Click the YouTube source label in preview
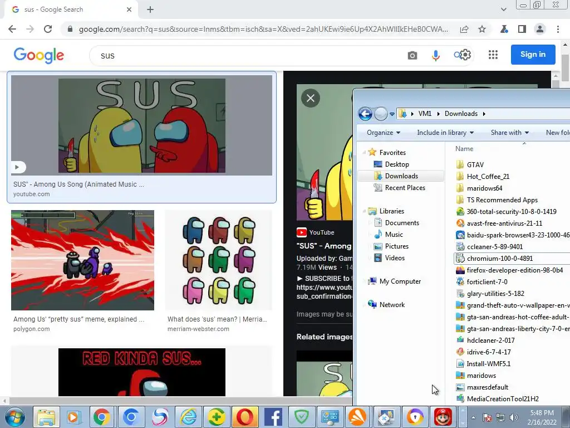570x428 pixels. (316, 232)
